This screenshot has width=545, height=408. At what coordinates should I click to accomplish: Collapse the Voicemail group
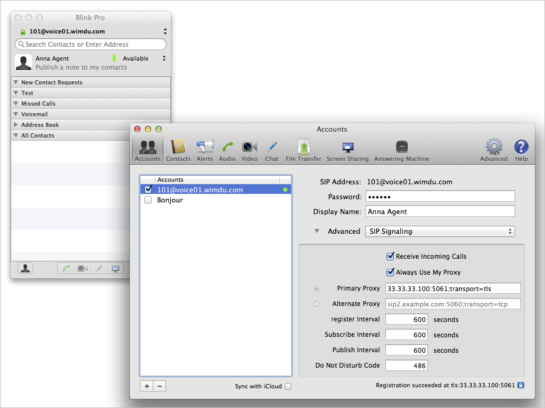pos(15,114)
